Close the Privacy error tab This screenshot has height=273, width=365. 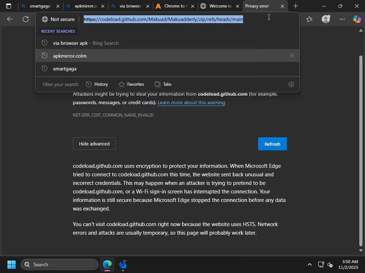(282, 6)
